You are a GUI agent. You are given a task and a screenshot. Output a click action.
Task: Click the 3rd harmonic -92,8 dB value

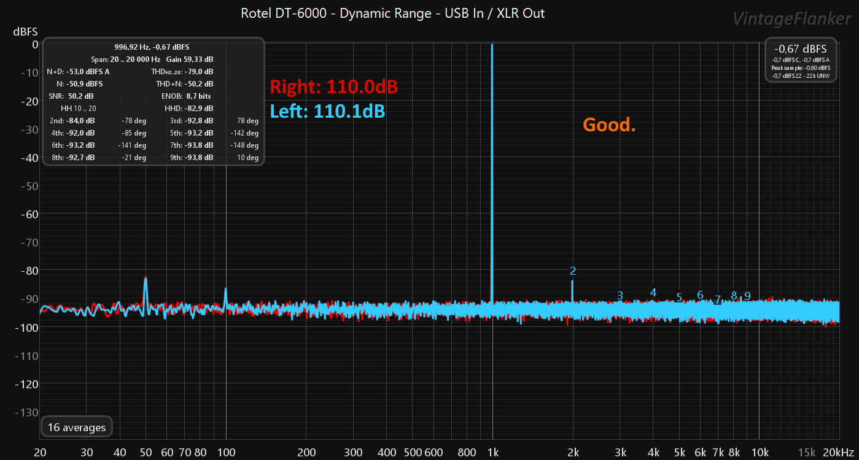tap(198, 121)
